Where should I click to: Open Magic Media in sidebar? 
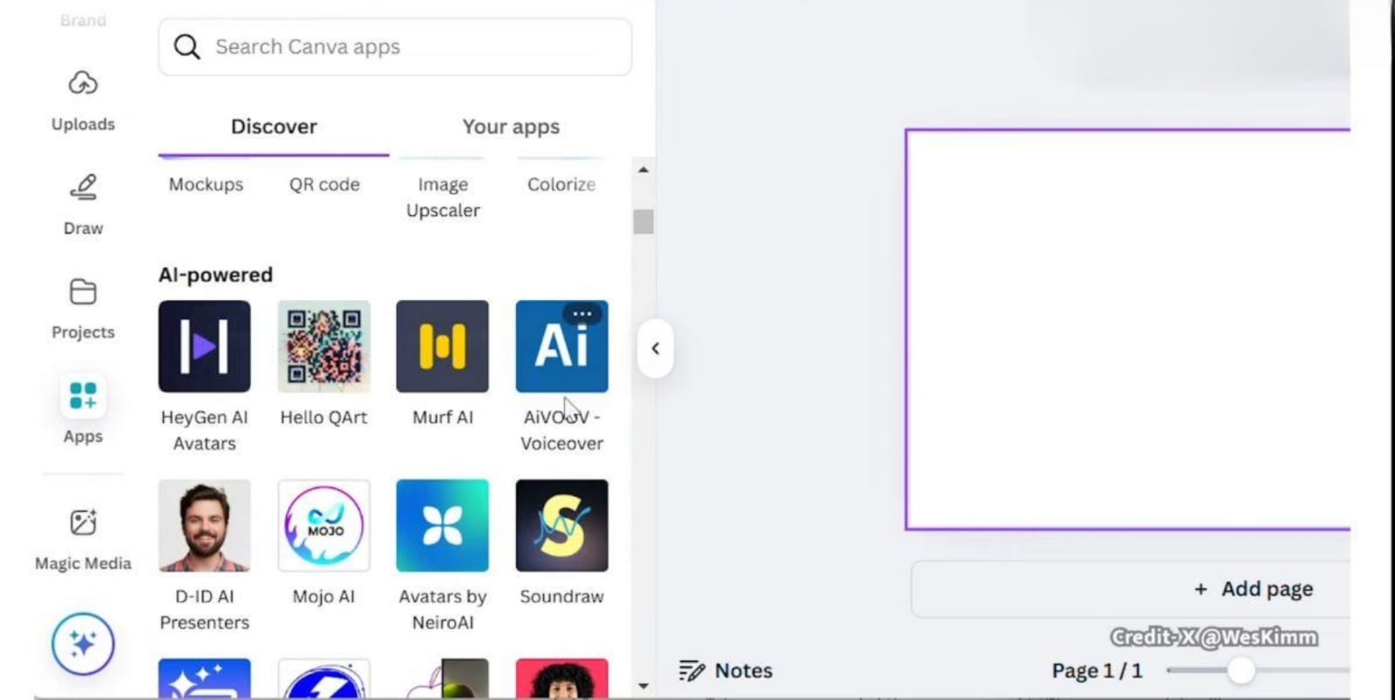[83, 523]
